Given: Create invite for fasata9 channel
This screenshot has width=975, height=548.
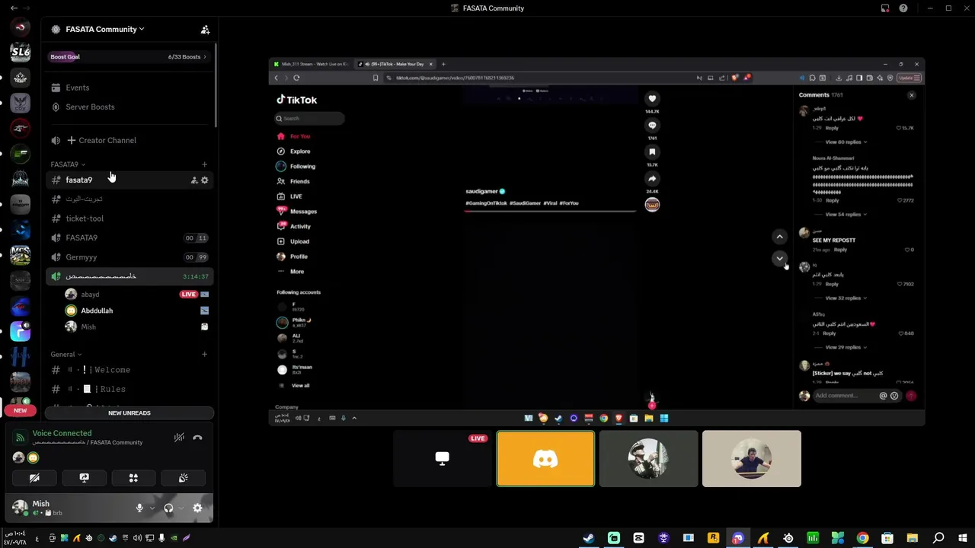Looking at the screenshot, I should point(194,180).
